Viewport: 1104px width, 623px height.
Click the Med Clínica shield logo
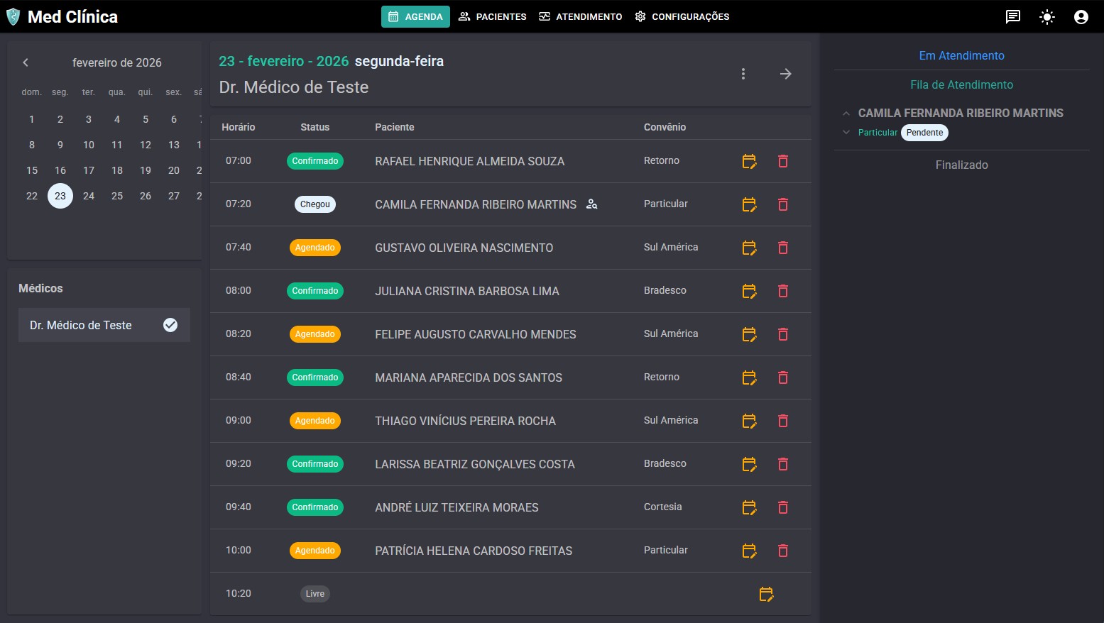pos(13,17)
